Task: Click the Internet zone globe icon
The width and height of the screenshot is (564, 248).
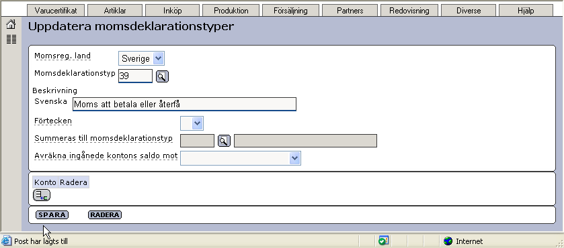Action: (448, 241)
